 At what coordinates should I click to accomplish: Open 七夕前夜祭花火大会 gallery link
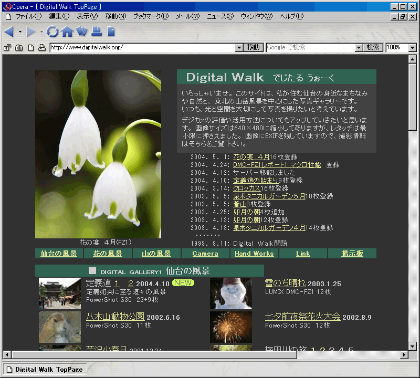[x=303, y=317]
